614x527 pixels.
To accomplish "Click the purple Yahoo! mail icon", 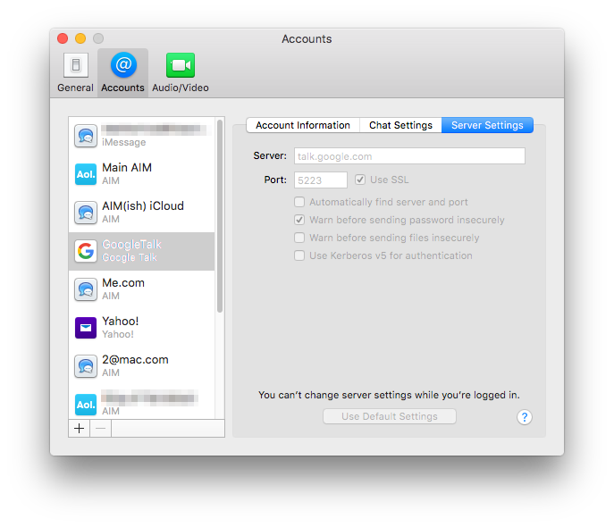I will coord(86,328).
